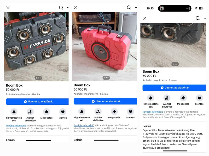Open the three-dot menu in middle screenshot
The image size is (209, 156).
pyautogui.click(x=136, y=8)
